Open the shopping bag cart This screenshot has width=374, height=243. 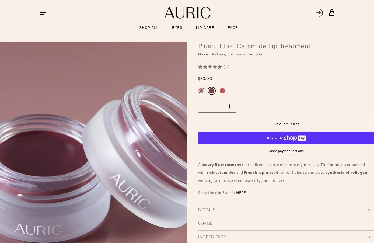click(x=332, y=13)
